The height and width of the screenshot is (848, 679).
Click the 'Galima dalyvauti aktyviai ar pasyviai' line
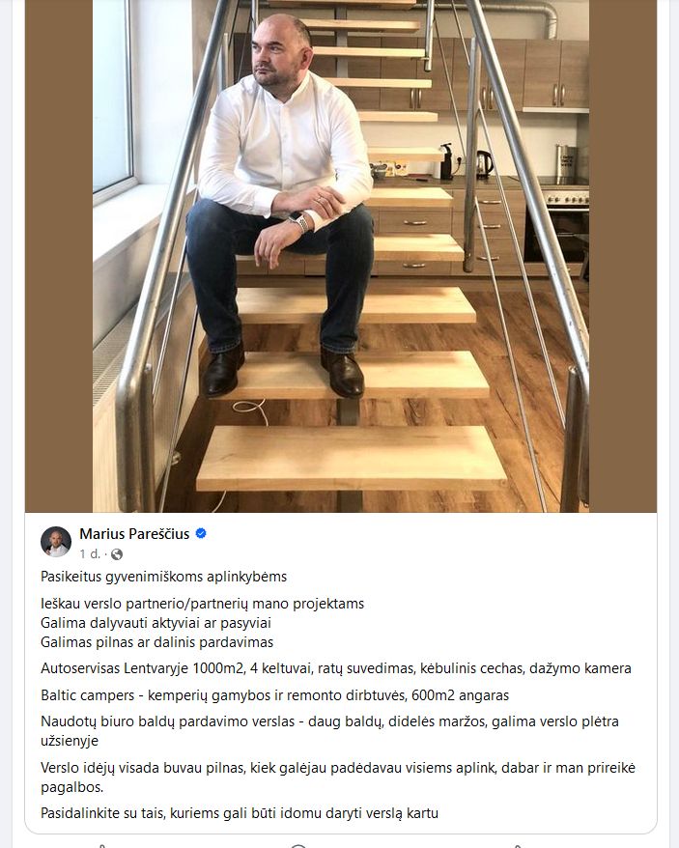156,623
